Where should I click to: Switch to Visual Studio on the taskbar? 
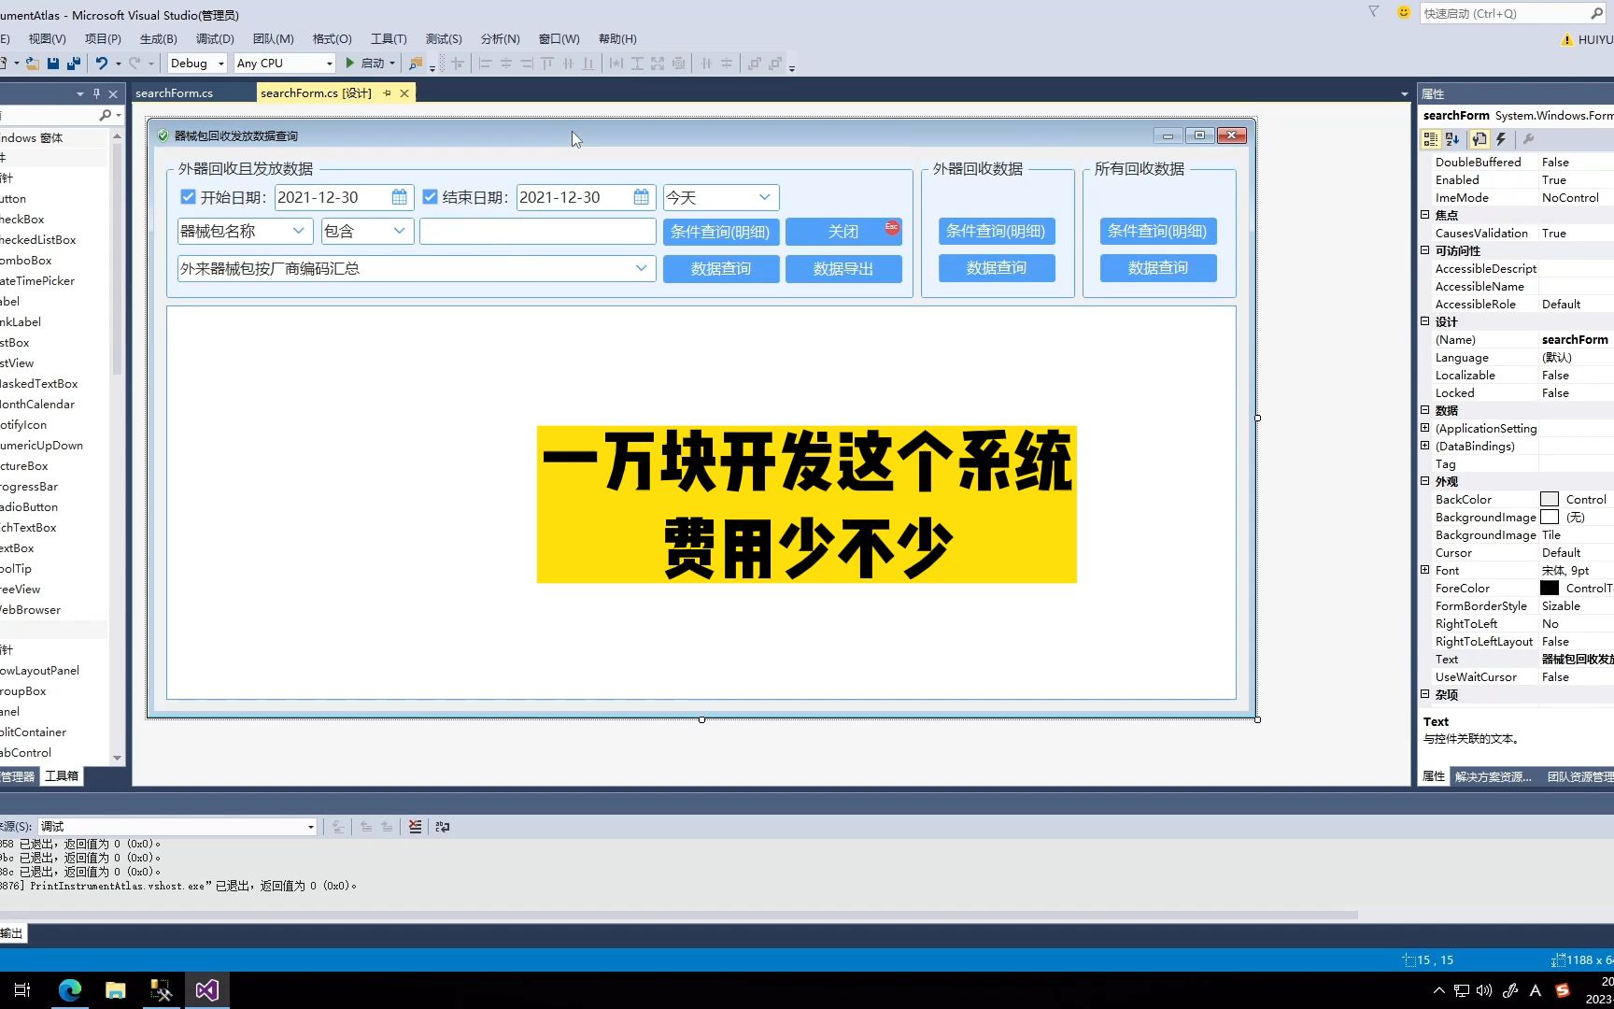pos(207,990)
